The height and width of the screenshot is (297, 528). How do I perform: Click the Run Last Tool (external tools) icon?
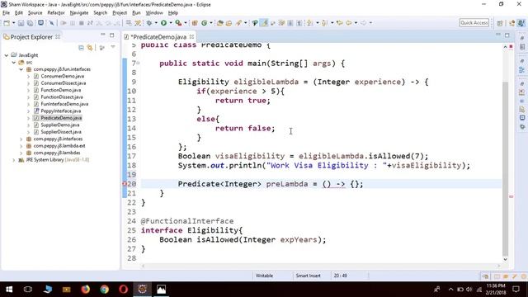(x=178, y=23)
